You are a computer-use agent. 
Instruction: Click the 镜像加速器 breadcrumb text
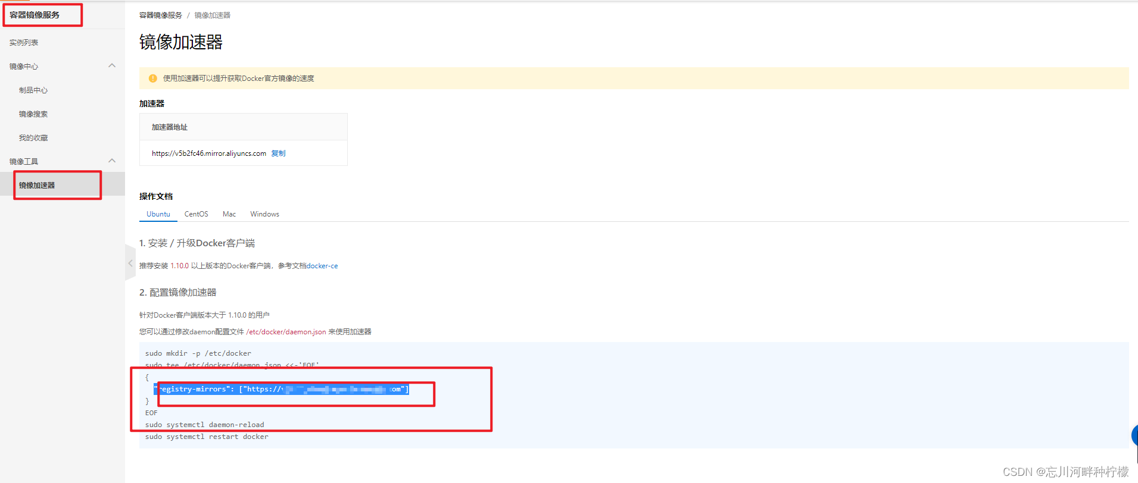(x=213, y=15)
